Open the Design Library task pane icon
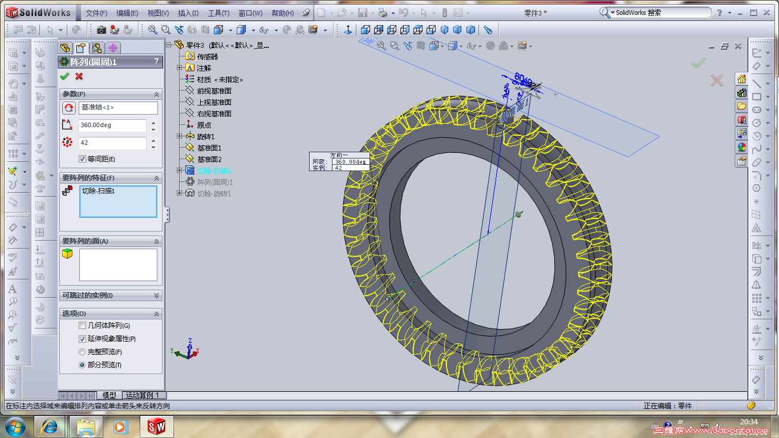Viewport: 779px width, 438px height. (x=741, y=92)
